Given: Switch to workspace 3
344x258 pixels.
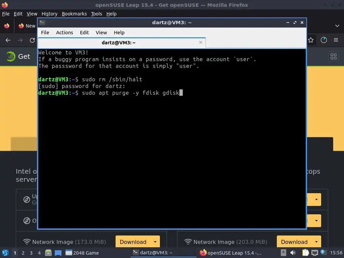Looking at the screenshot, I should click(31, 253).
